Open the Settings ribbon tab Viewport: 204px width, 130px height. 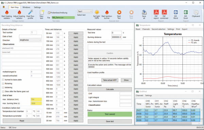(x=37, y=7)
